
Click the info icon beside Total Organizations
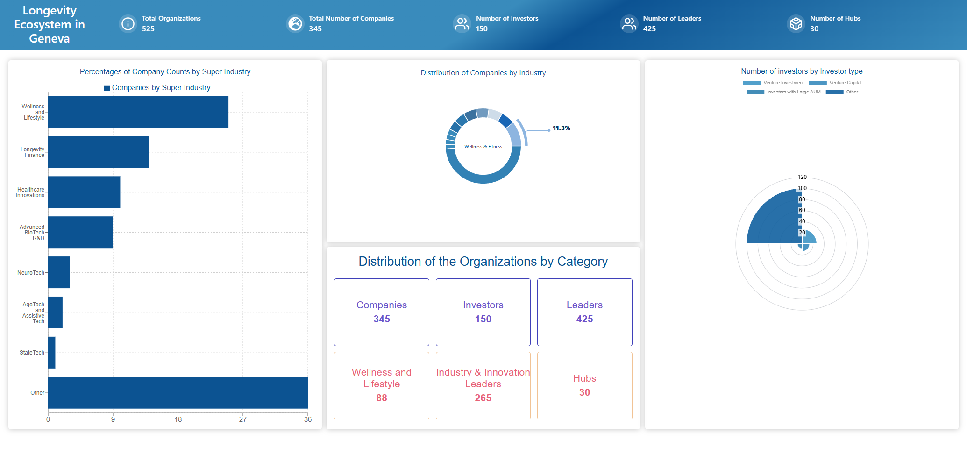point(128,24)
